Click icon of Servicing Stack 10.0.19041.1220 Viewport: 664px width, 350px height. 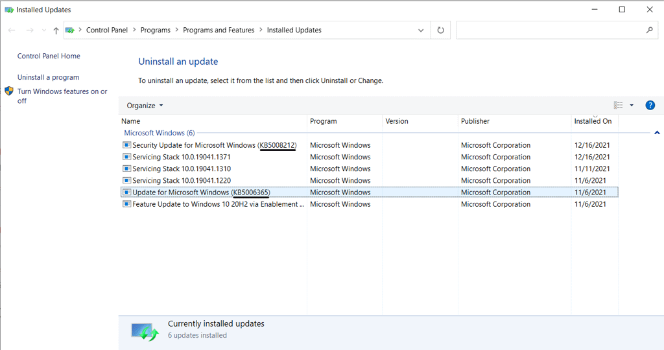pyautogui.click(x=126, y=181)
